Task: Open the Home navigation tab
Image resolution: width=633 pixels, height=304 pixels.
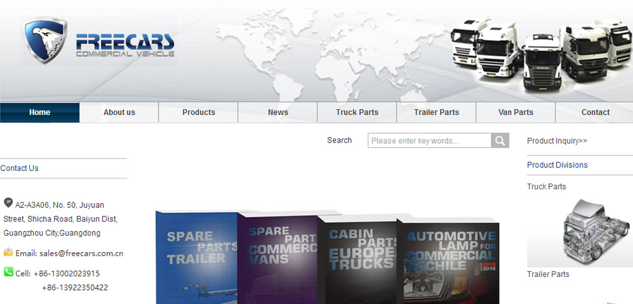Action: coord(40,112)
